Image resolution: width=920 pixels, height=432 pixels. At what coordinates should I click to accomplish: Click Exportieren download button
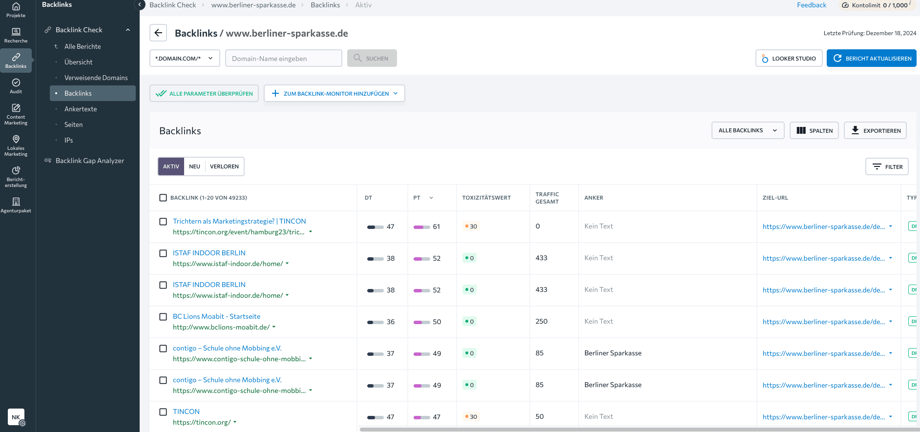click(876, 130)
